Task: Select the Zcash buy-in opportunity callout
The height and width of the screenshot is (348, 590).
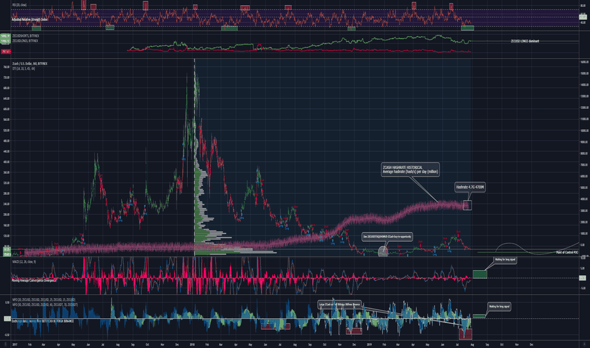Action: pyautogui.click(x=387, y=237)
